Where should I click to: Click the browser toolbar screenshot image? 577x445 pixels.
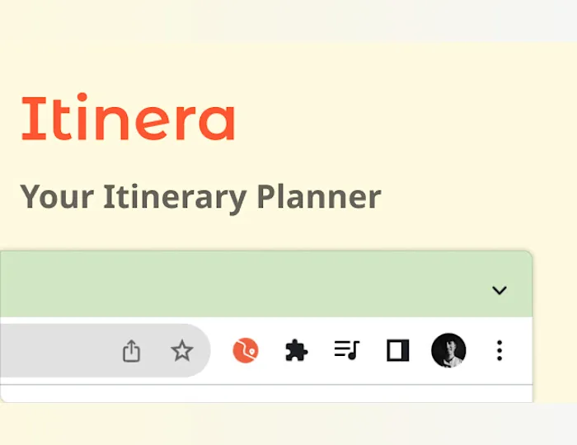266,326
